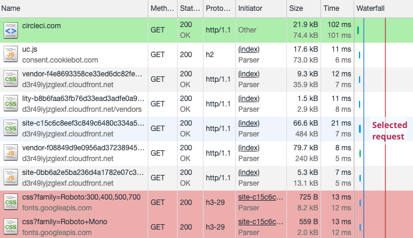Click the site-c15c6c8eef CSS file icon

[x=11, y=129]
